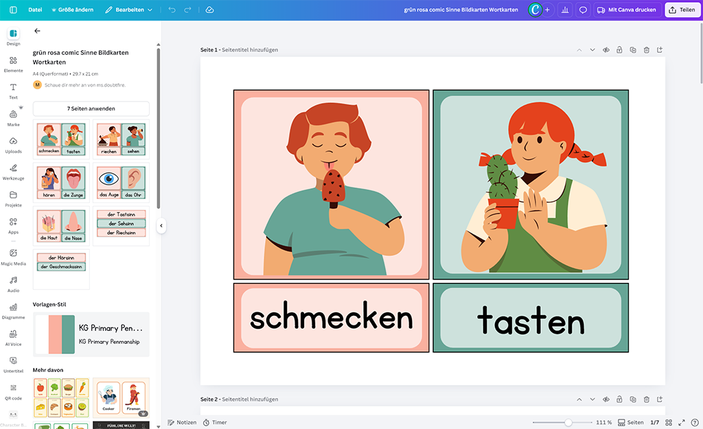Open the Elemente panel
The width and height of the screenshot is (703, 429).
point(13,64)
